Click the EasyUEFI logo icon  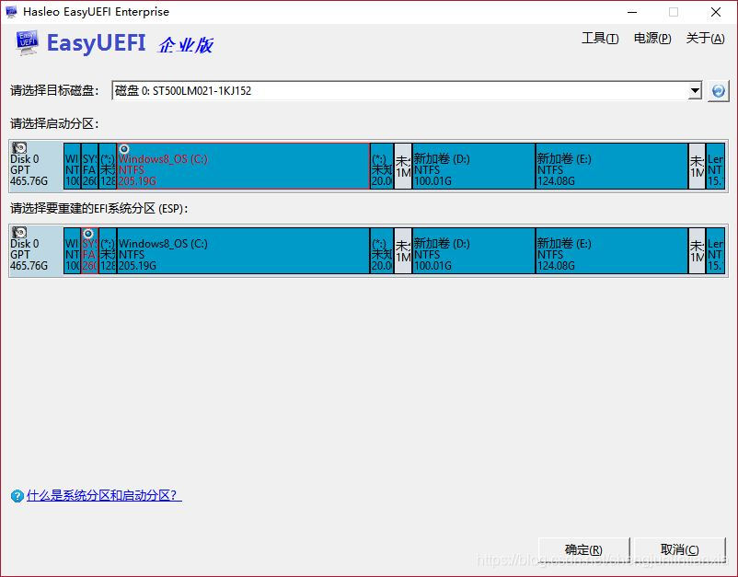pos(27,43)
